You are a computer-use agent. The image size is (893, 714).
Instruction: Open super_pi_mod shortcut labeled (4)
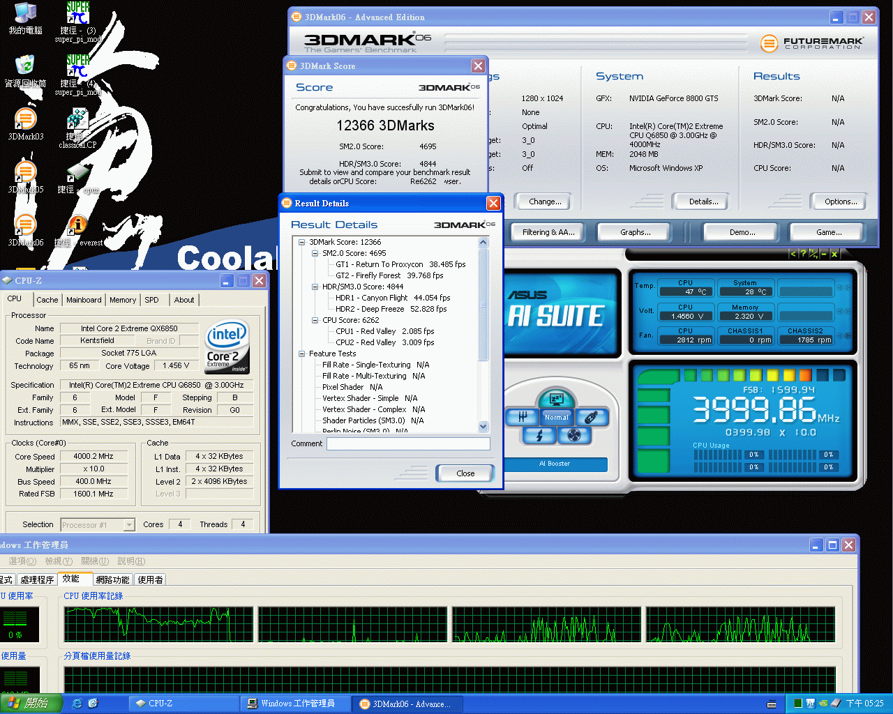click(78, 74)
